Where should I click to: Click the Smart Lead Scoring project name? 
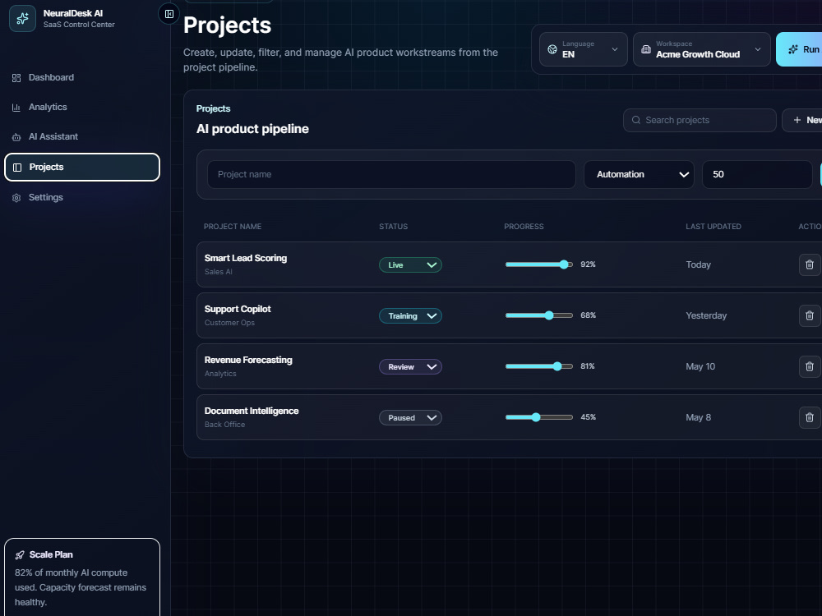(x=246, y=258)
